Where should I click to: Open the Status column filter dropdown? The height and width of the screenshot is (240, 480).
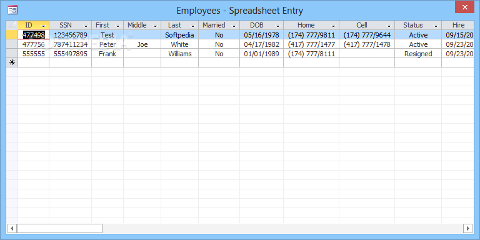coord(436,26)
